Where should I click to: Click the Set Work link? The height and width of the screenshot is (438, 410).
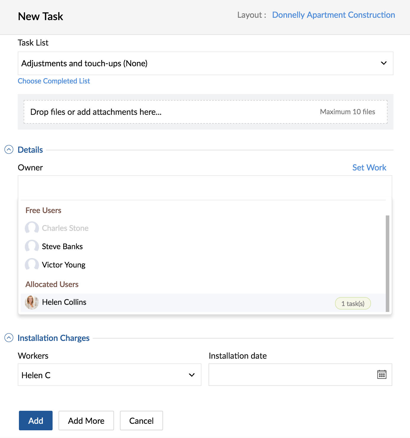tap(369, 168)
